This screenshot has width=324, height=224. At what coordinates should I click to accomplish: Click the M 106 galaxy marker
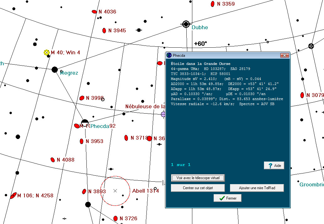(14, 195)
